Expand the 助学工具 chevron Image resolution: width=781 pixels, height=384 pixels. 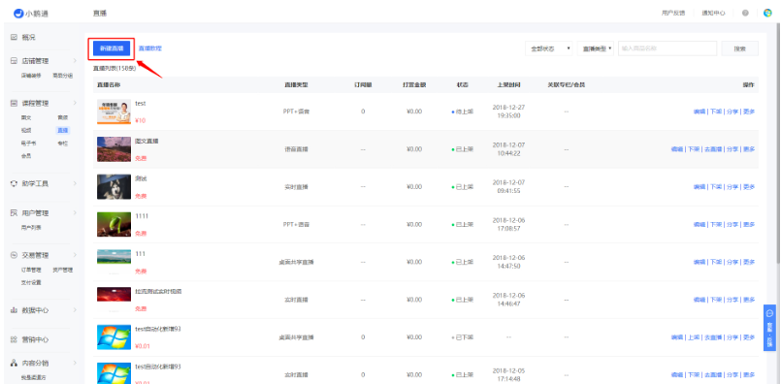76,183
